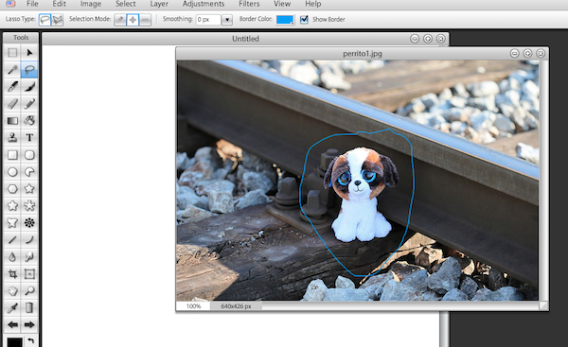Select the straight Line tool
This screenshot has height=347, width=568.
pyautogui.click(x=12, y=240)
